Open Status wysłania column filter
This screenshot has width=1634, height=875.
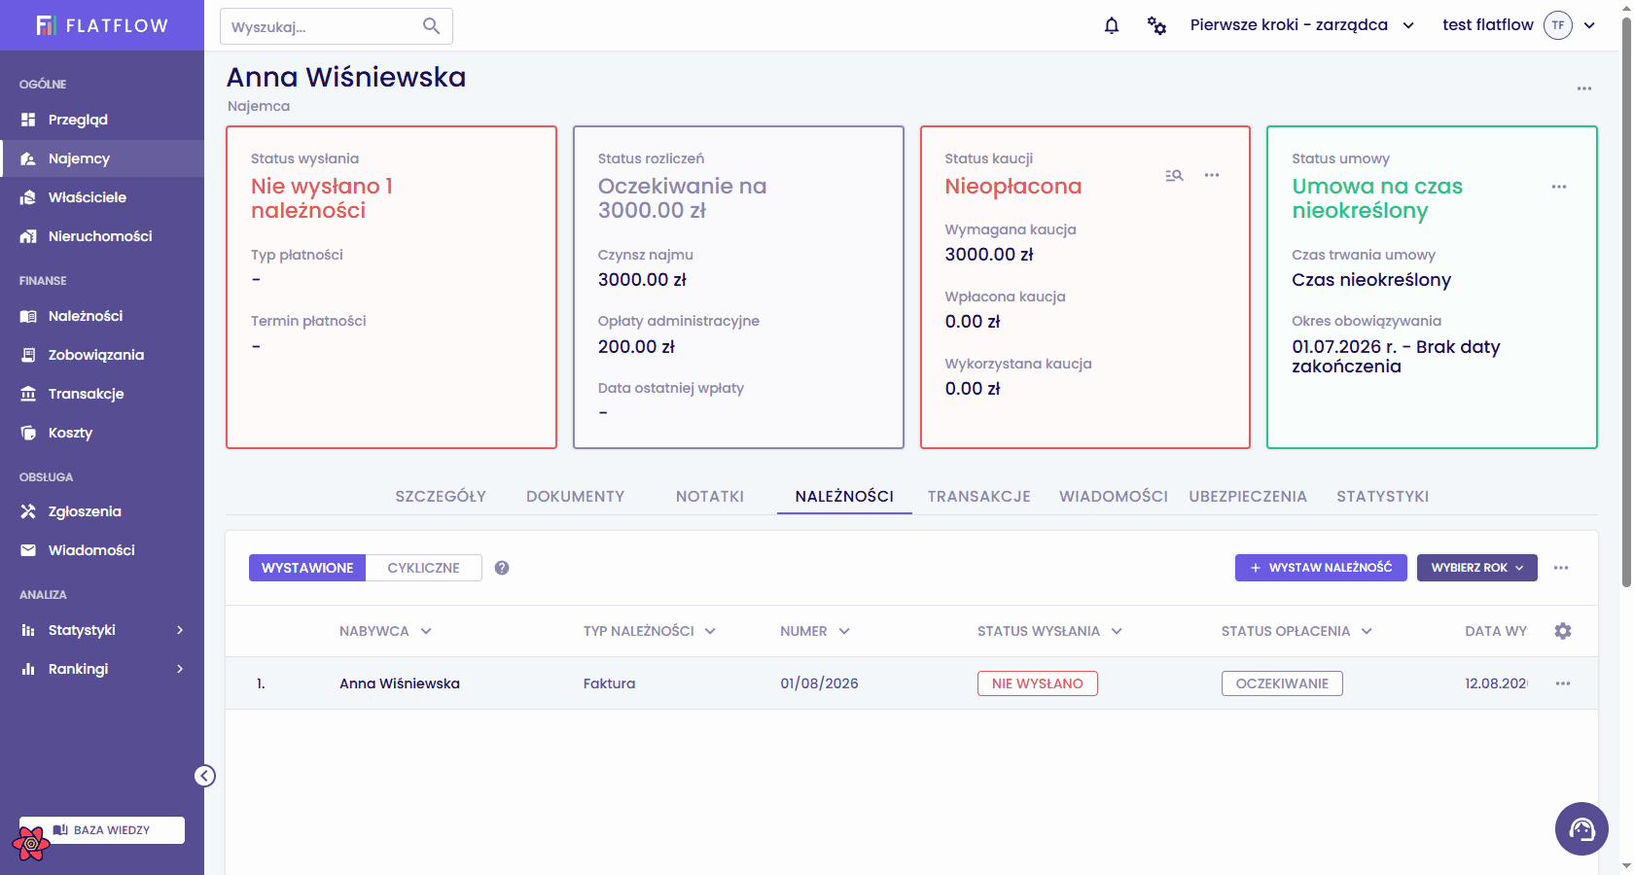1117,631
